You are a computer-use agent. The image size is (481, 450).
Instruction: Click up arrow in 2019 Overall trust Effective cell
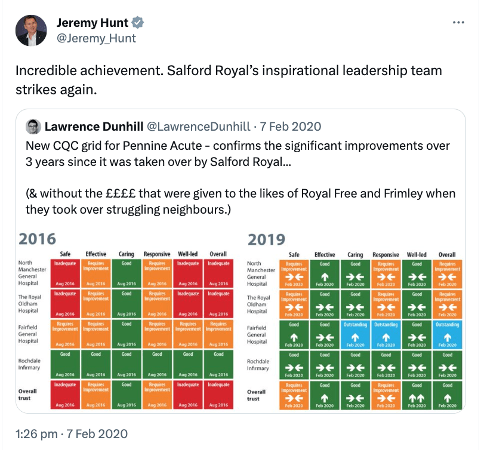[325, 397]
